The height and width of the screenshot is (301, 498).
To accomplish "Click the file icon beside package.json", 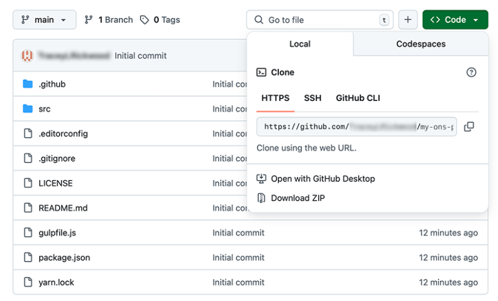I will [x=28, y=257].
